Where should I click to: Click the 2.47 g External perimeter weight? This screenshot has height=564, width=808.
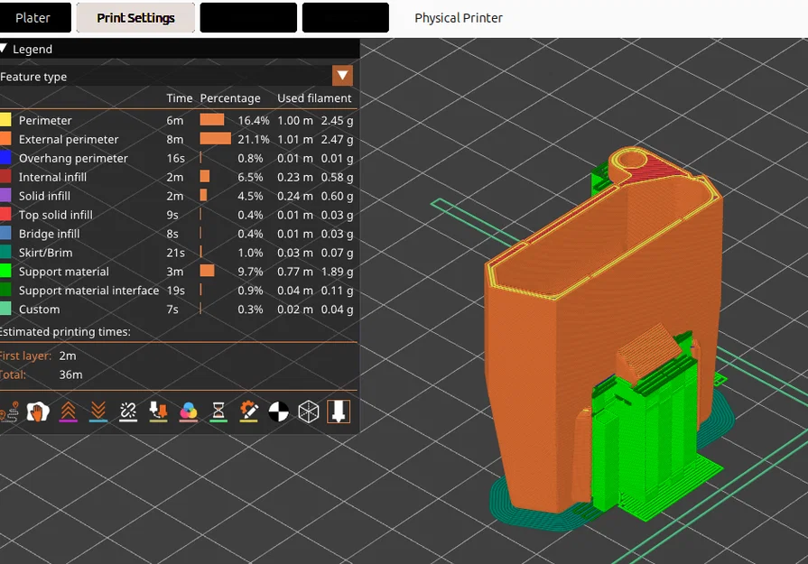[337, 140]
